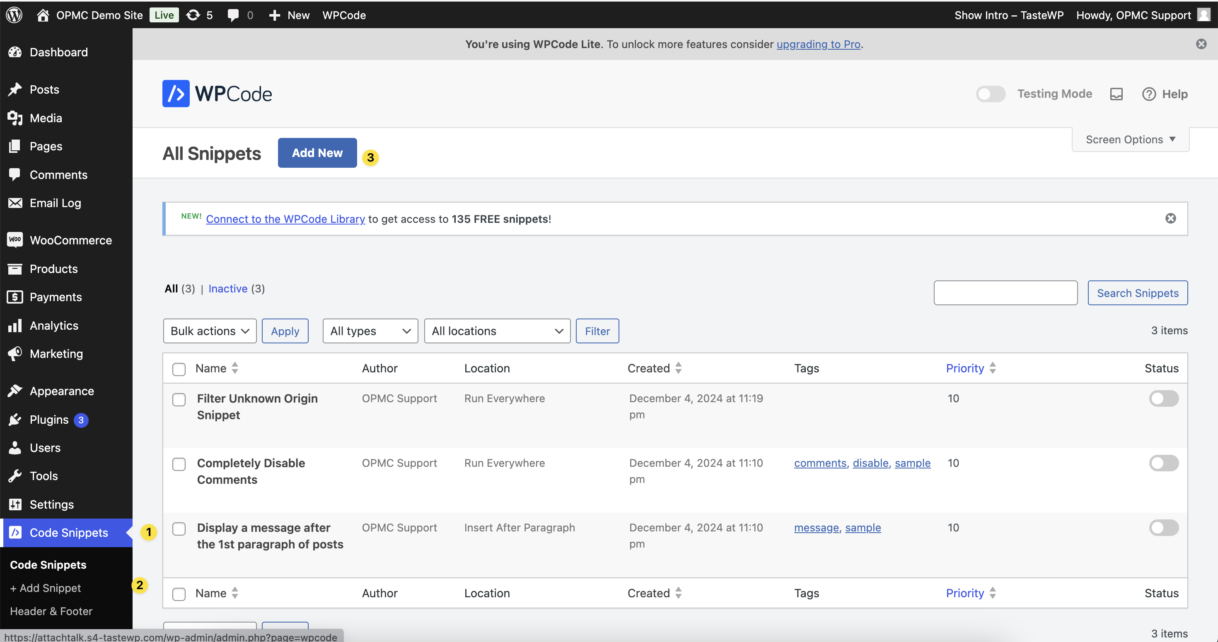This screenshot has height=642, width=1218.
Task: Click the Email Log envelope icon
Action: tap(15, 203)
